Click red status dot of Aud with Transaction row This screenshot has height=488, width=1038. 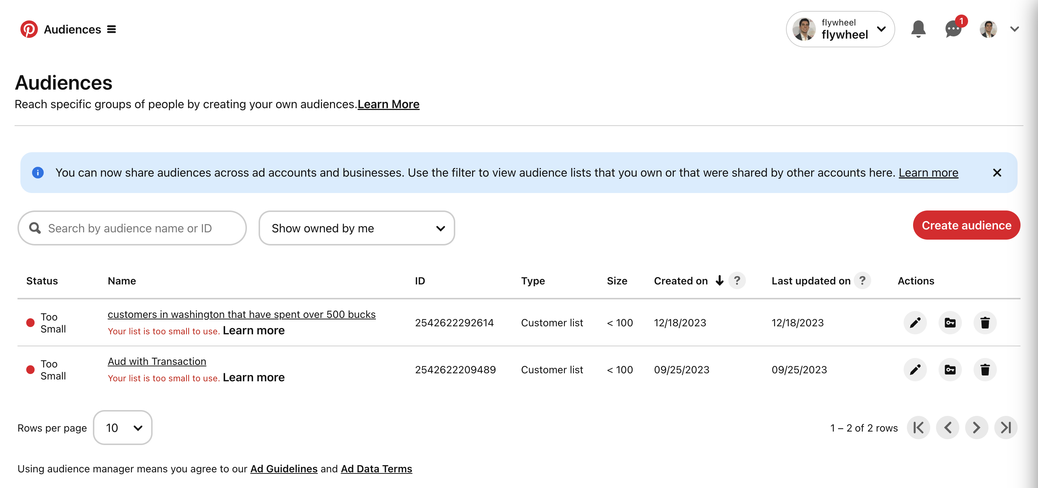point(30,370)
